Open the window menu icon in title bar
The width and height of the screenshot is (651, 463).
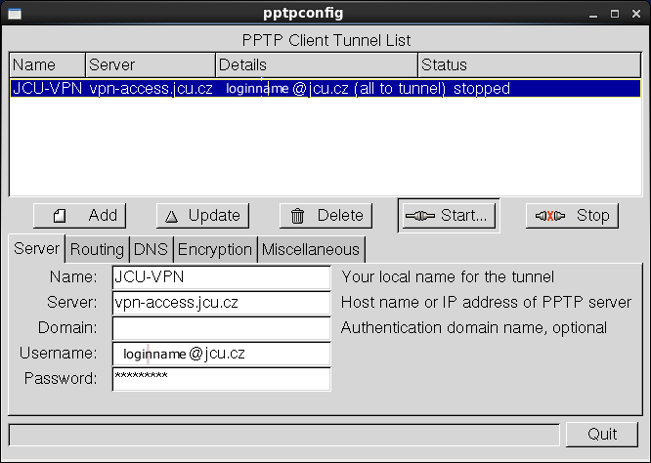coord(15,14)
